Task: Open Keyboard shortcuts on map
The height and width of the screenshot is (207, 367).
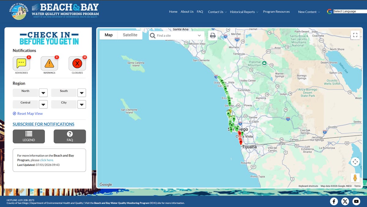Action: point(308,186)
